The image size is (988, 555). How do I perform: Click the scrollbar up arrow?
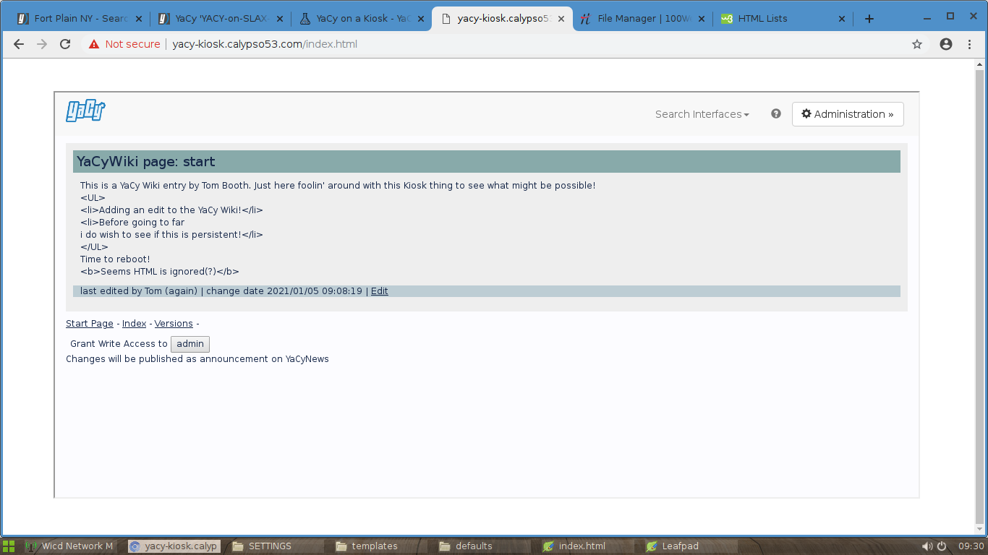(980, 64)
